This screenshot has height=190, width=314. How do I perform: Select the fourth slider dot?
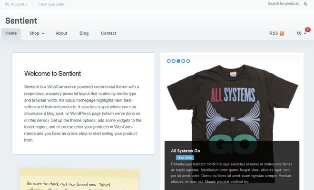[x=183, y=61]
